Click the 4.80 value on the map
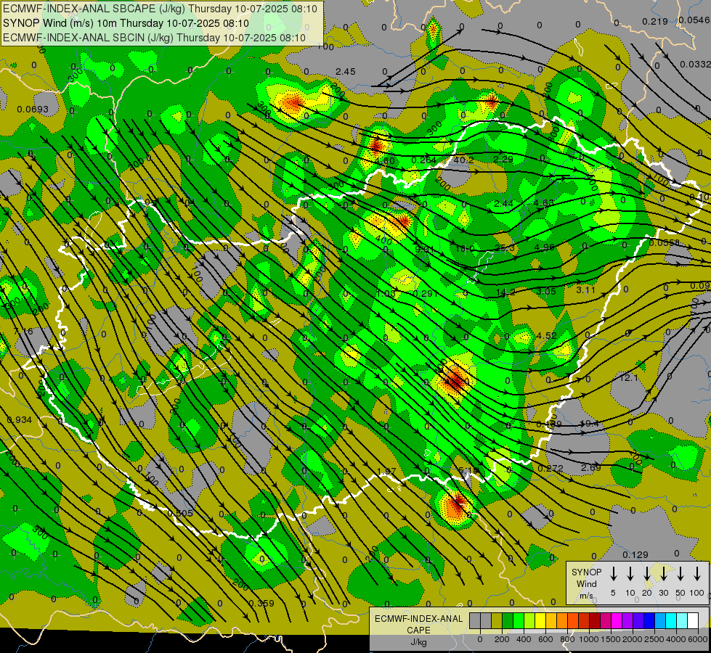This screenshot has width=711, height=653. pos(384,160)
